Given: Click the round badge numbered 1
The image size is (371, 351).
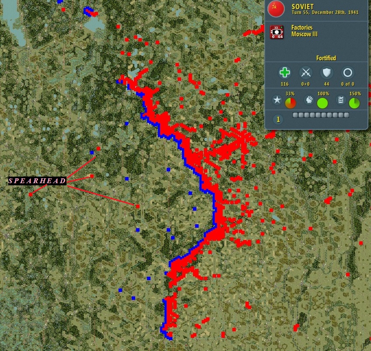Looking at the screenshot, I should click(x=278, y=119).
